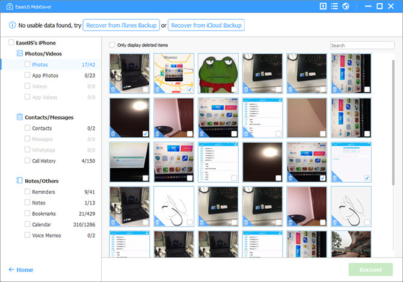Click the globe language icon
This screenshot has width=403, height=282.
point(346,7)
